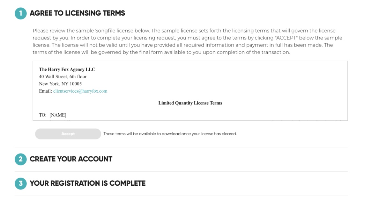Click the partially hidden license text line
Screen dimensions: 379x207
point(190,120)
